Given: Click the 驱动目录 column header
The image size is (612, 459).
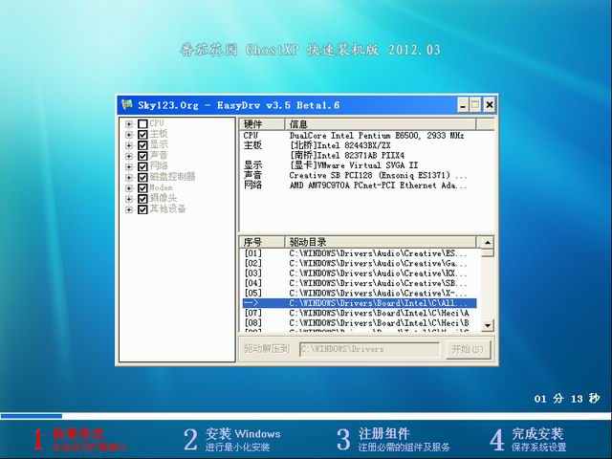Looking at the screenshot, I should point(381,242).
